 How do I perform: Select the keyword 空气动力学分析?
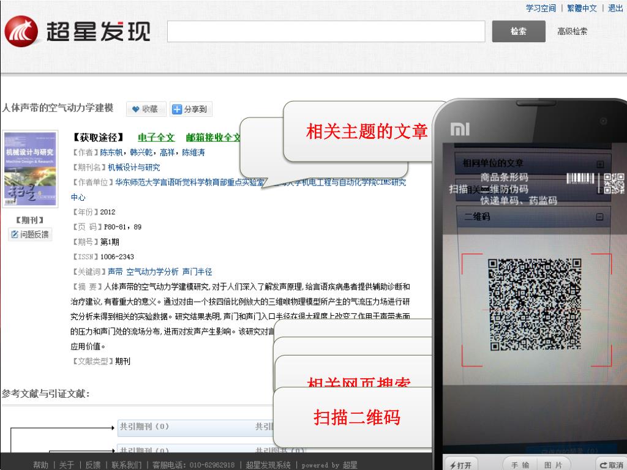[152, 272]
